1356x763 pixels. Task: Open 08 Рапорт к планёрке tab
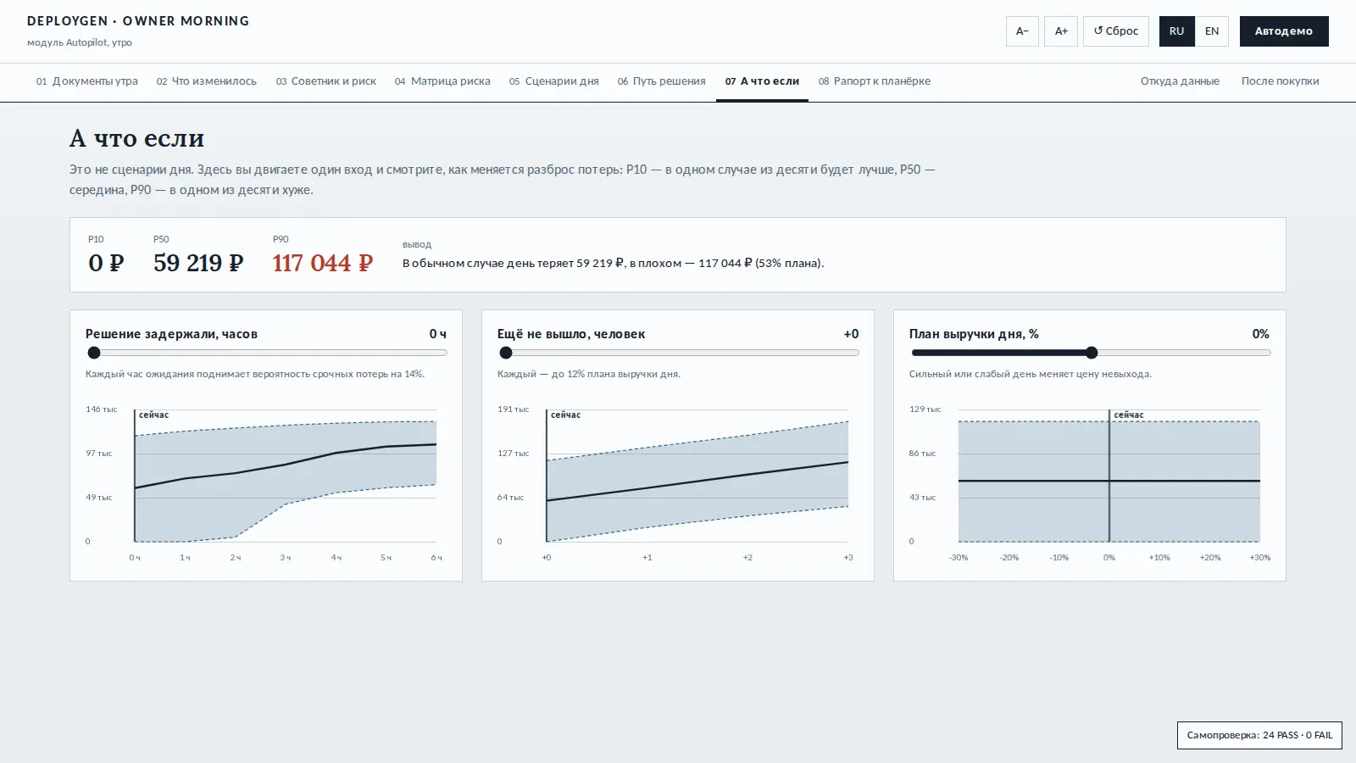(875, 81)
